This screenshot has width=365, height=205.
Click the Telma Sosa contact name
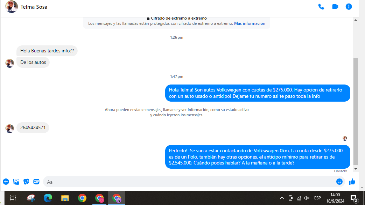(34, 7)
